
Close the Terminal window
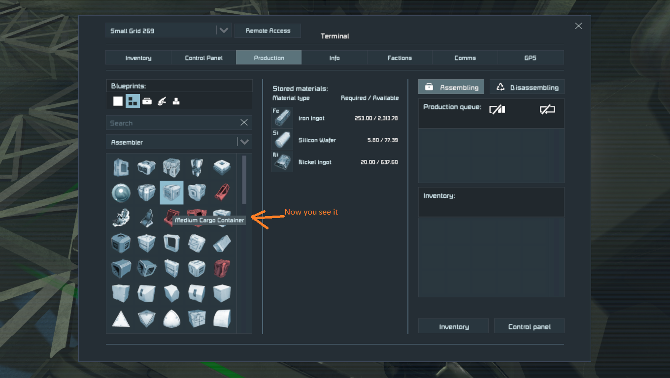tap(578, 26)
